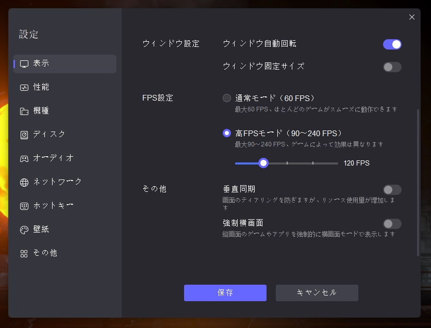Click the disk icon beside ディスク

coord(24,135)
